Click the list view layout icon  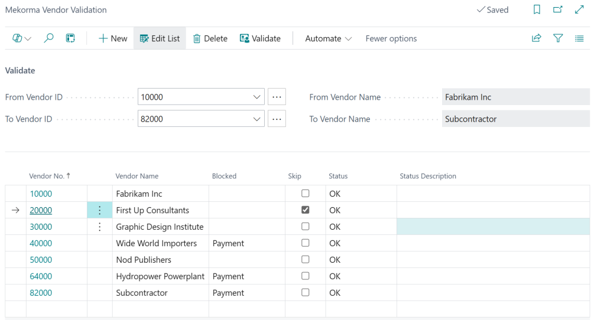(x=579, y=38)
